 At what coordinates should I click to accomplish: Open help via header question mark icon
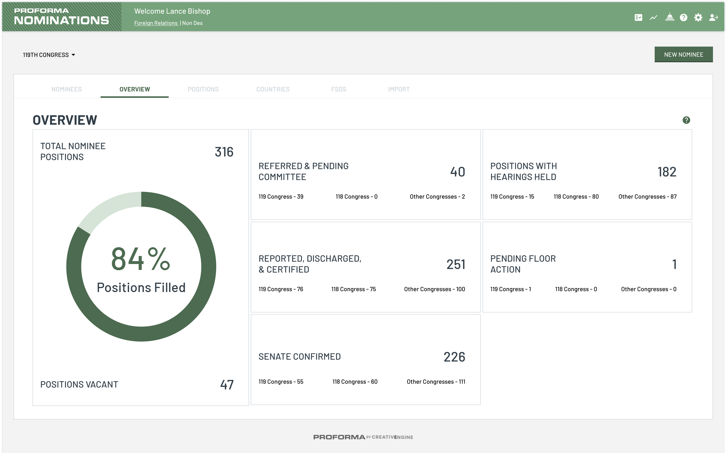click(x=684, y=18)
